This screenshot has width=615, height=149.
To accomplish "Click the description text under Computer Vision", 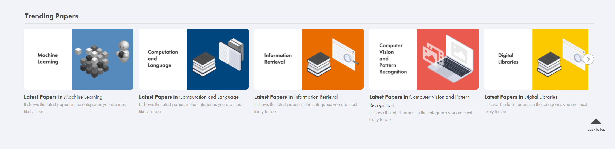I will pyautogui.click(x=421, y=116).
